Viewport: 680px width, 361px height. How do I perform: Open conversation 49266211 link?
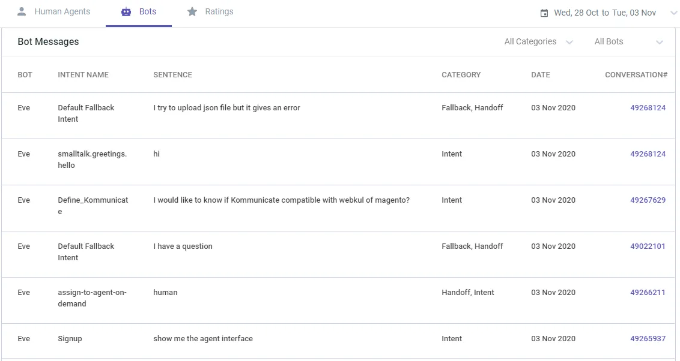[648, 293]
